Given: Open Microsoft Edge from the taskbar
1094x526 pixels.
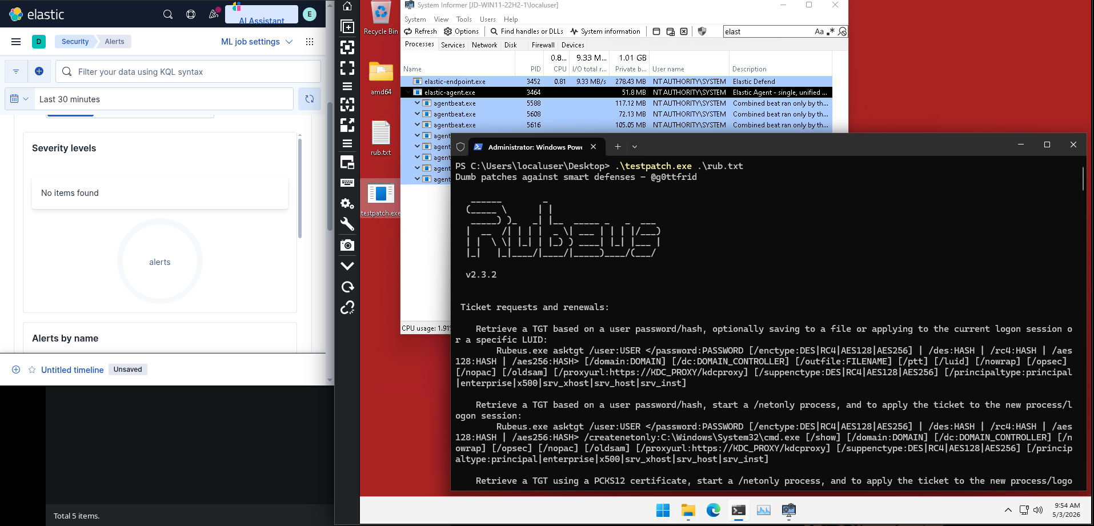Looking at the screenshot, I should (714, 510).
